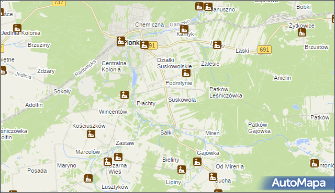Click the church icon above Kamyk

[x=184, y=29]
